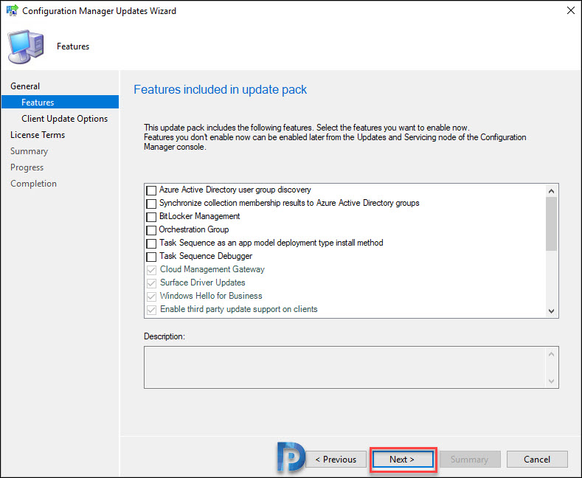Close the Updates Wizard window

tap(570, 10)
